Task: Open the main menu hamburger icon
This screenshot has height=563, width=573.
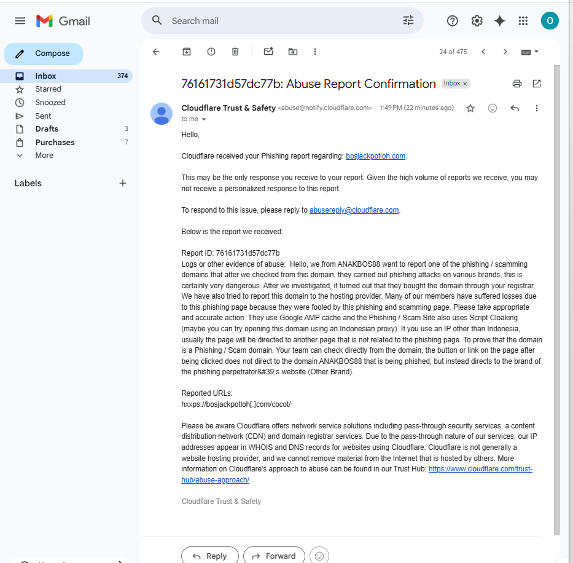Action: pos(20,21)
